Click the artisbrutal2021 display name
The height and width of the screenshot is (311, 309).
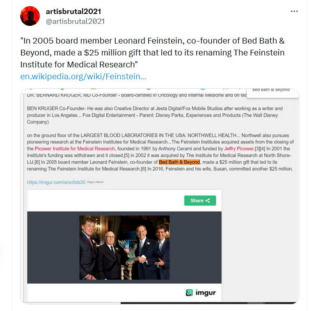[73, 12]
